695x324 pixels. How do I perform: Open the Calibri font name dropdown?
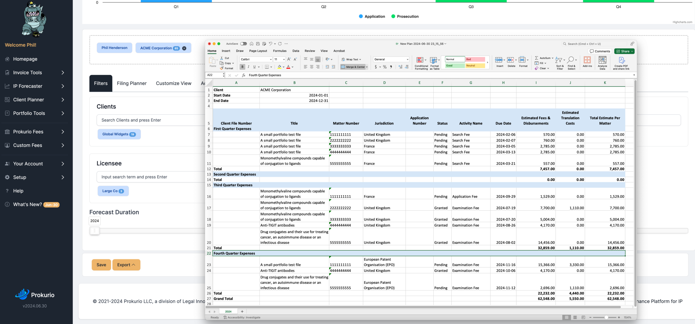271,59
